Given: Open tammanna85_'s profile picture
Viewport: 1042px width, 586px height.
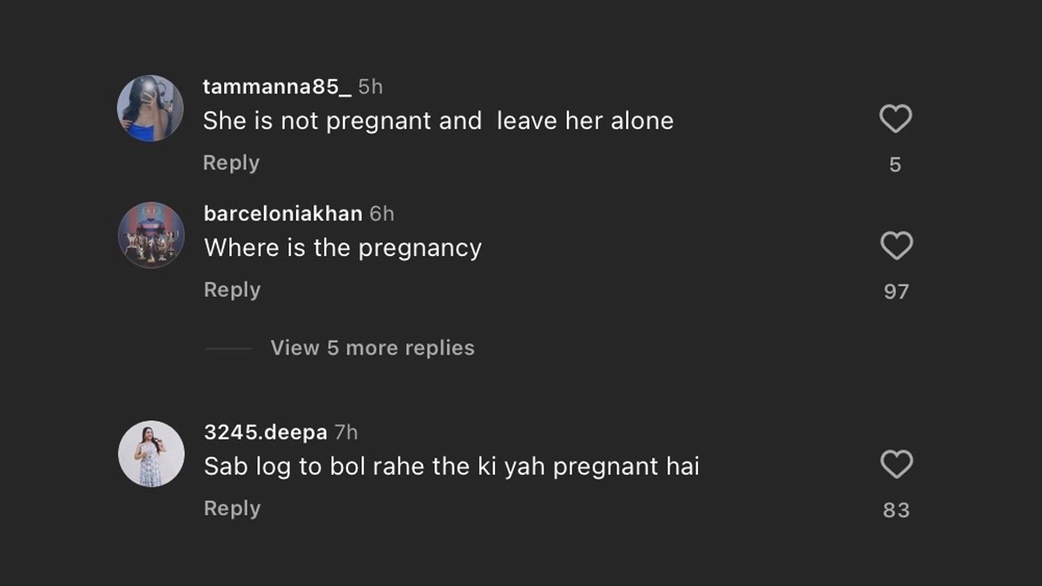Looking at the screenshot, I should click(x=150, y=108).
